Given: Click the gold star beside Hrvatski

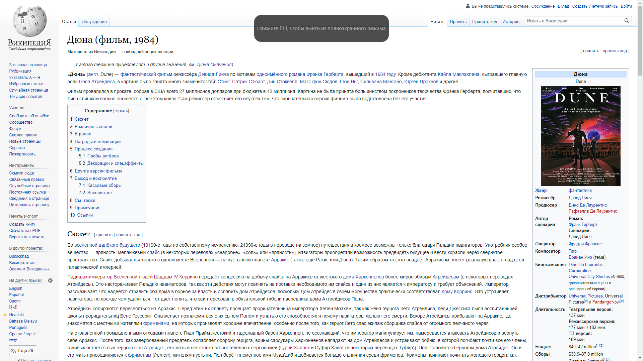Looking at the screenshot, I should pyautogui.click(x=5, y=315).
